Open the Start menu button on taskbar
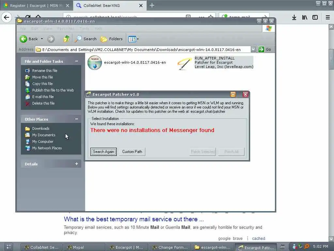Viewport: 334px width, 251px height. [x=8, y=247]
